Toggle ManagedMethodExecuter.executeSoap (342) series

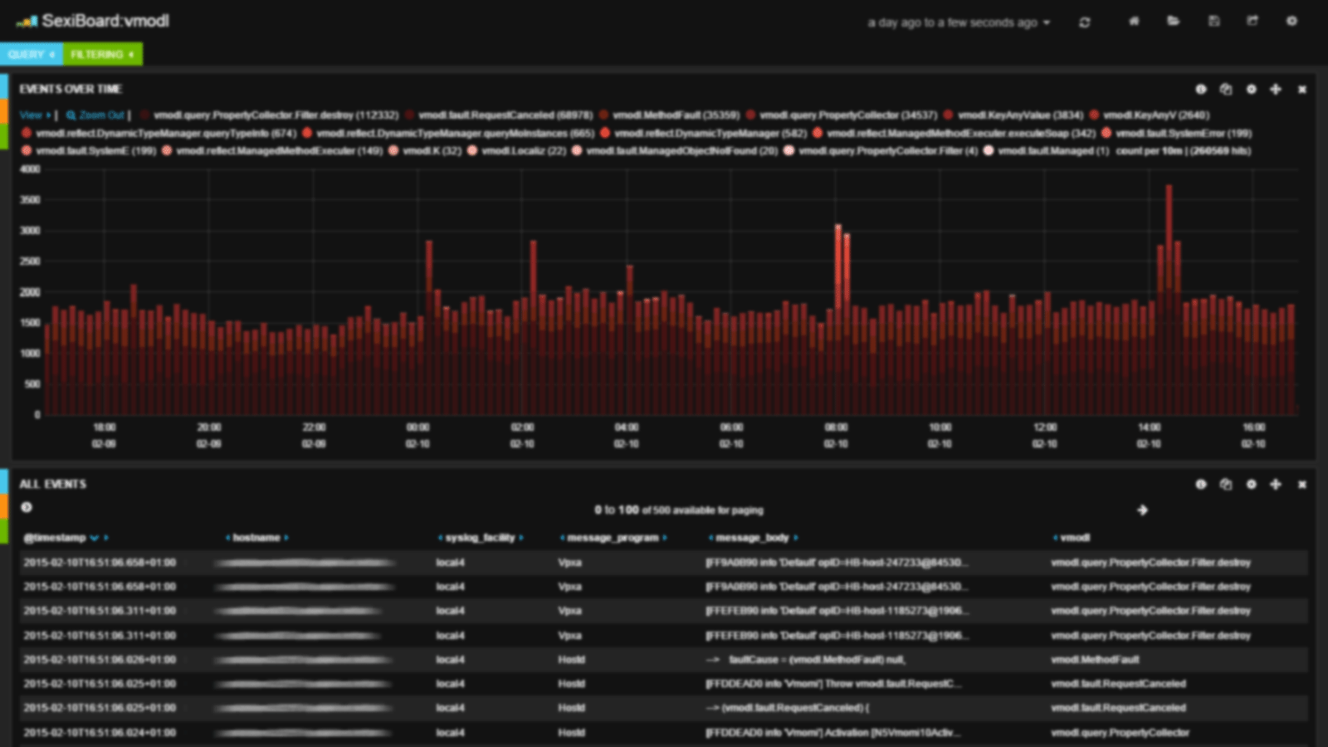tap(961, 134)
